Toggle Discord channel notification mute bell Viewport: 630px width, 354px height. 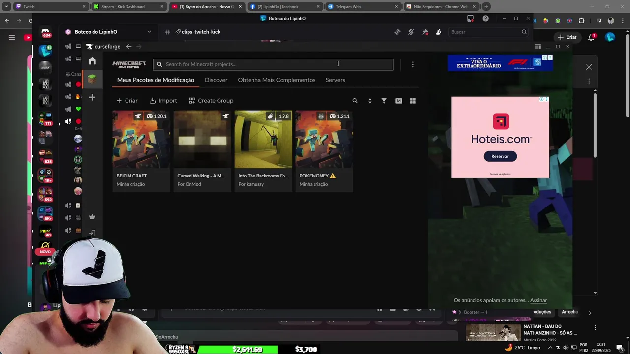411,32
